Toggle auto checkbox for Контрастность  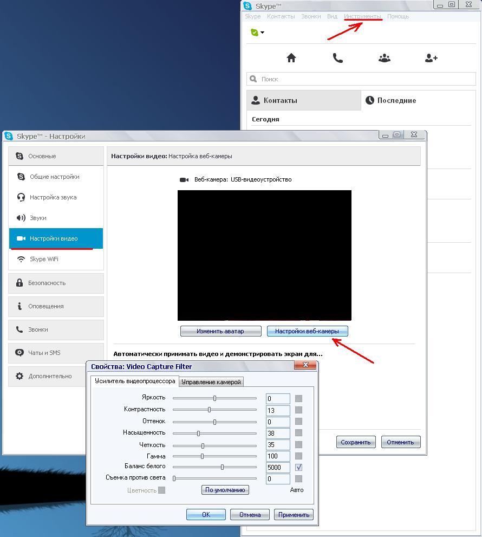[x=298, y=410]
